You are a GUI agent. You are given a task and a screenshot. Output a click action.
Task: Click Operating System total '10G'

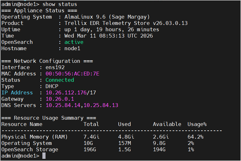(x=88, y=143)
